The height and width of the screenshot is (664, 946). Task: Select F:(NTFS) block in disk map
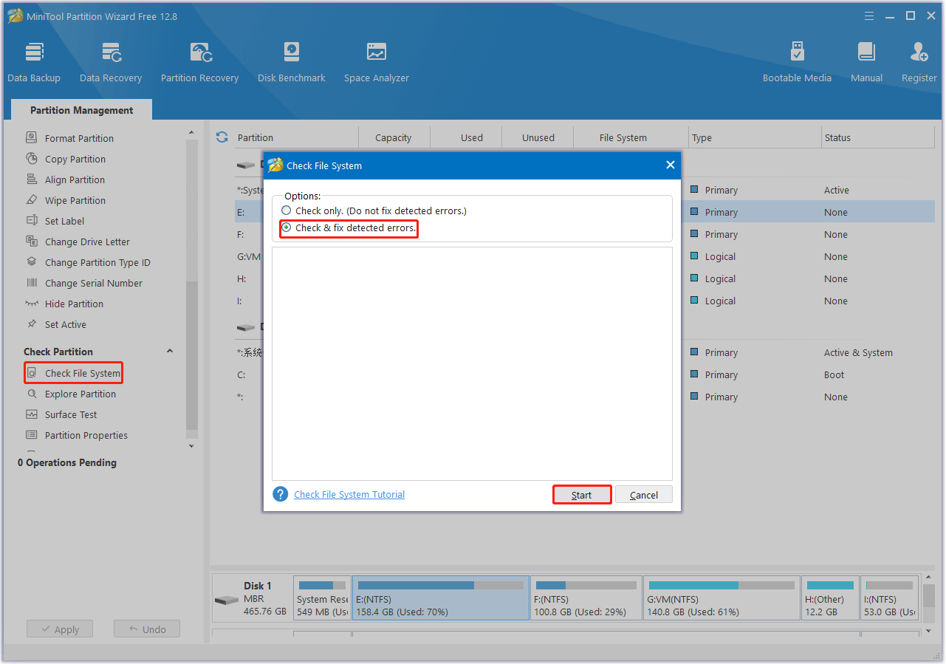tap(586, 598)
